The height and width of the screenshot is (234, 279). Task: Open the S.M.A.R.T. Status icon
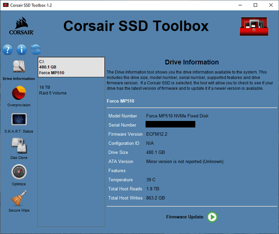click(x=19, y=120)
